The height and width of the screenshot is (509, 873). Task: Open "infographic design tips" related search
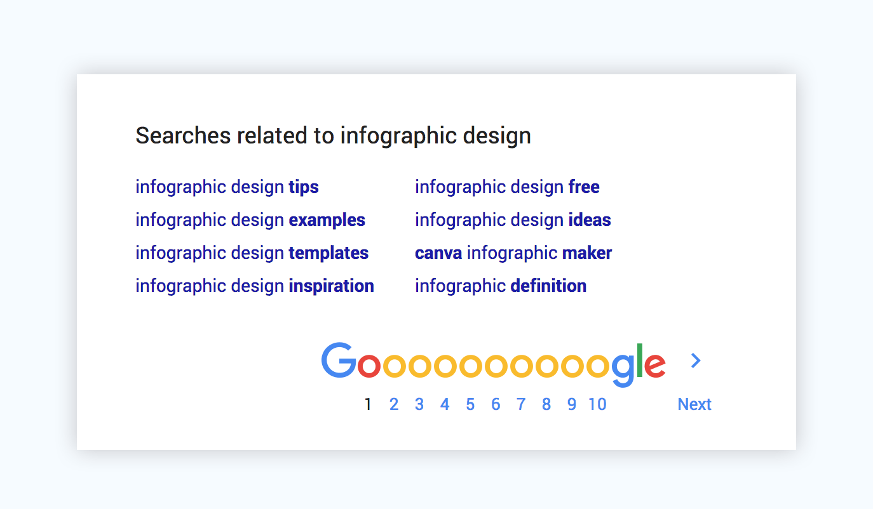coord(227,187)
